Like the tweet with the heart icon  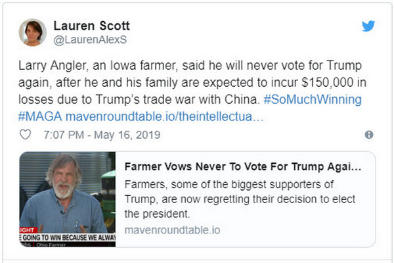[x=25, y=135]
